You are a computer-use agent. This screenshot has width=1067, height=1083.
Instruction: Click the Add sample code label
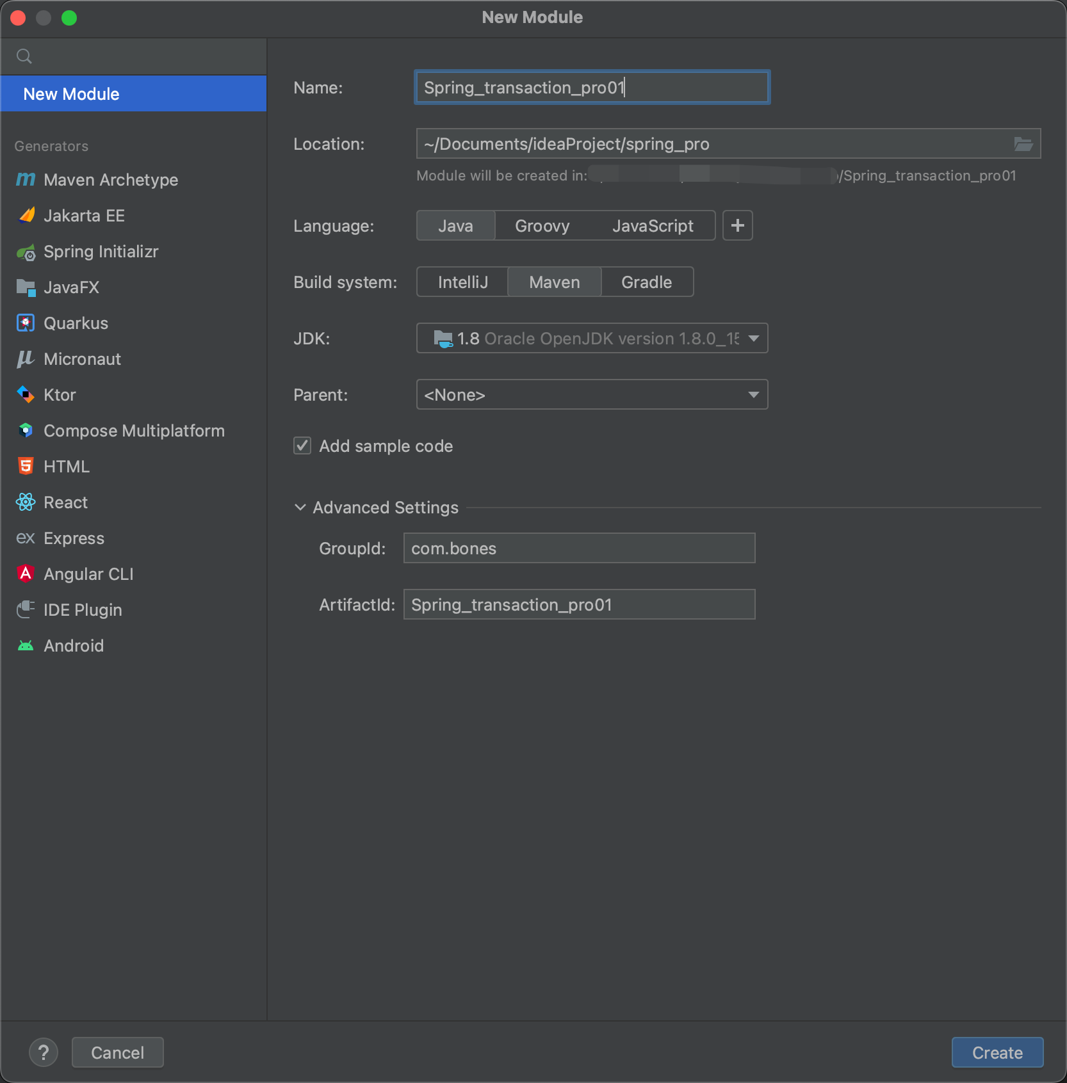(386, 446)
